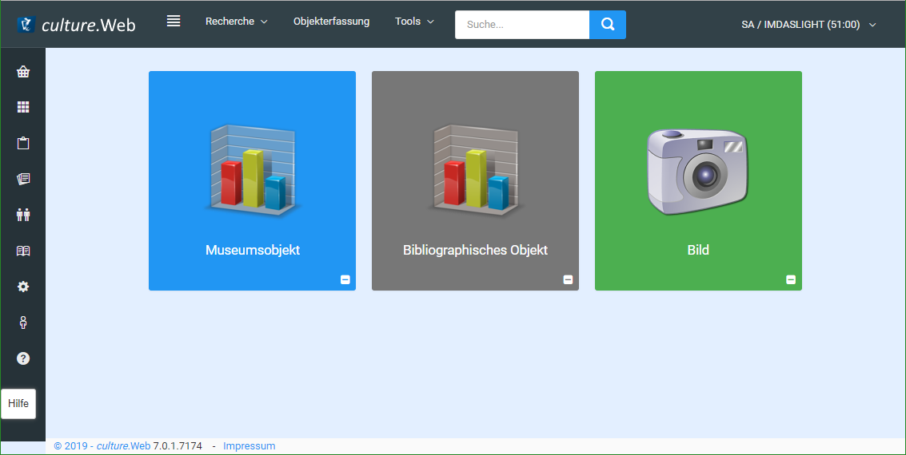Open the Impressum link in footer
906x455 pixels.
[x=249, y=446]
